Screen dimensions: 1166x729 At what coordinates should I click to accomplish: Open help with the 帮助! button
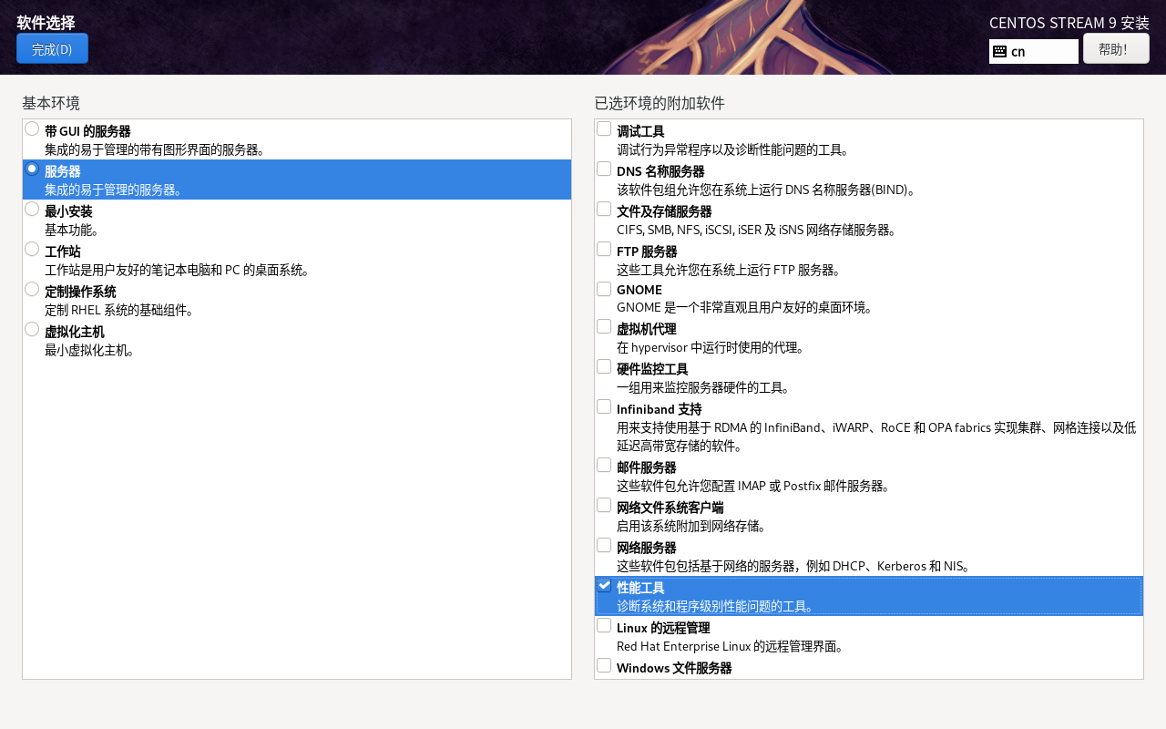tap(1116, 48)
